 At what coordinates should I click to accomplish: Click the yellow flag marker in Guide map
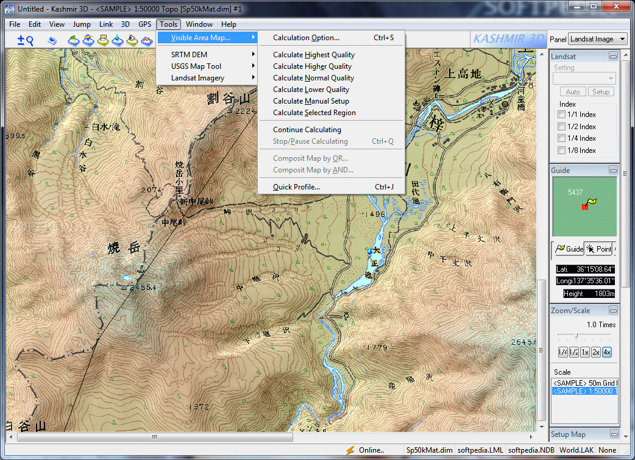tap(592, 201)
